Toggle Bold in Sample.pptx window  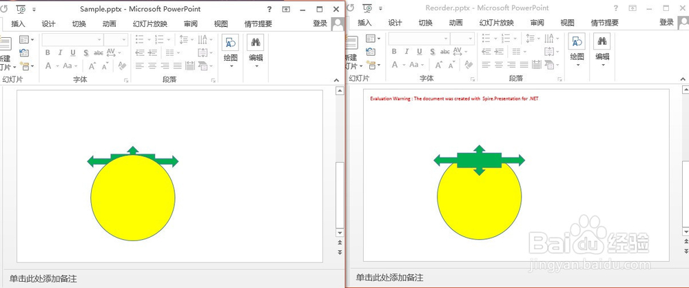click(x=48, y=53)
